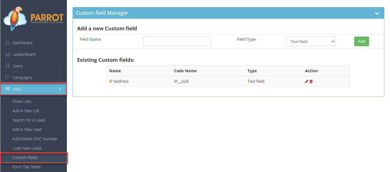Click the Campaigns flag icon

(x=8, y=78)
